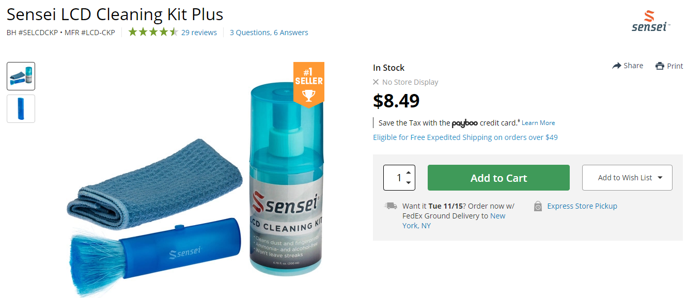This screenshot has width=687, height=298.
Task: Decrease quantity with the down arrow
Action: click(x=409, y=182)
